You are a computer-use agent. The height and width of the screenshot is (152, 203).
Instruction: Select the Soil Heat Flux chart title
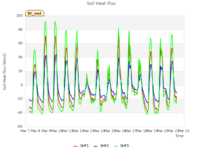click(x=101, y=3)
